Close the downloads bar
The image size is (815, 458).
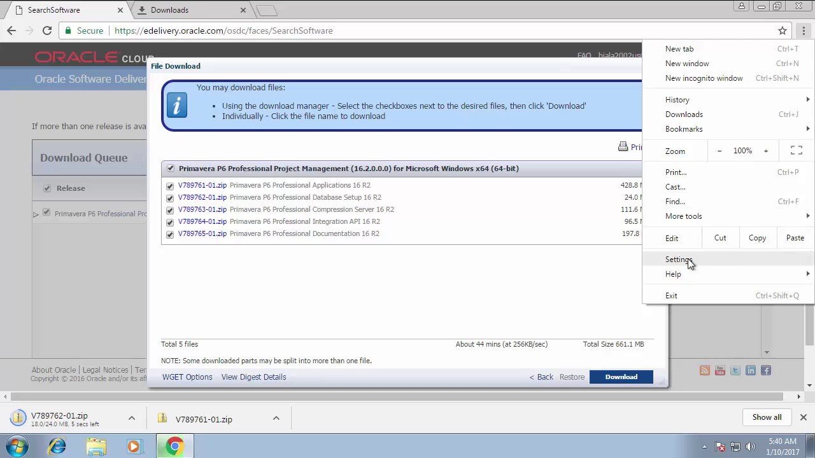pyautogui.click(x=804, y=417)
